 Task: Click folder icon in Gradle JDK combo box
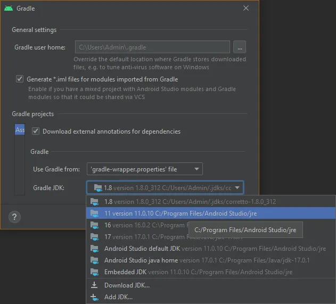tap(98, 188)
